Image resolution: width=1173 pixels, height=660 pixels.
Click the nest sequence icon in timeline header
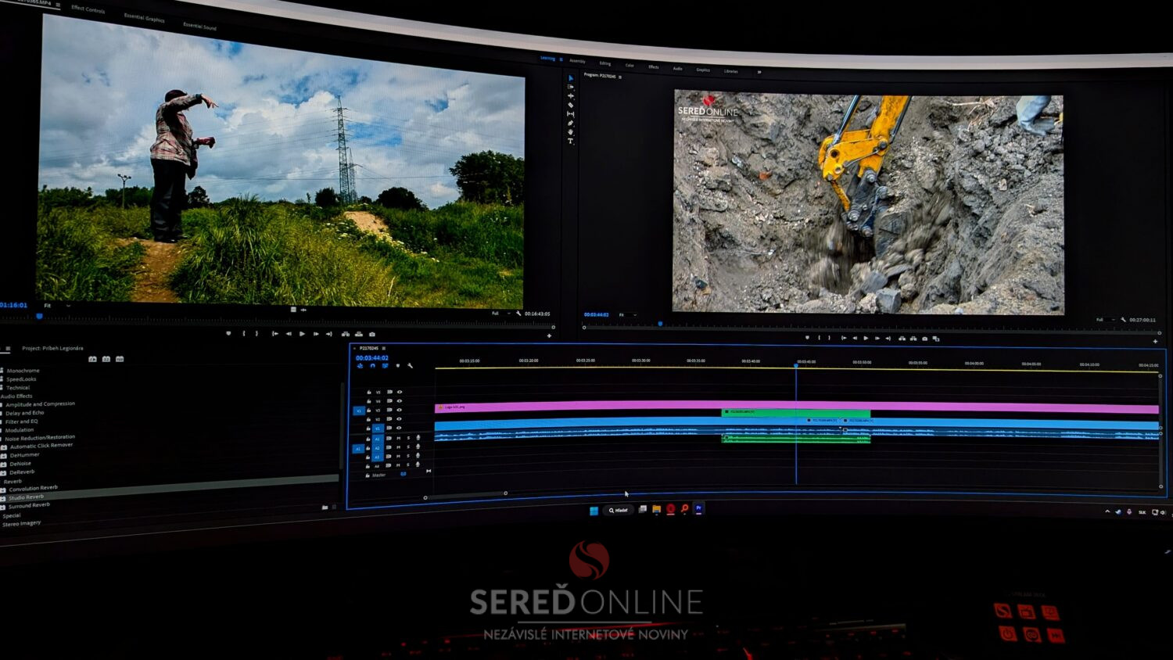tap(360, 365)
